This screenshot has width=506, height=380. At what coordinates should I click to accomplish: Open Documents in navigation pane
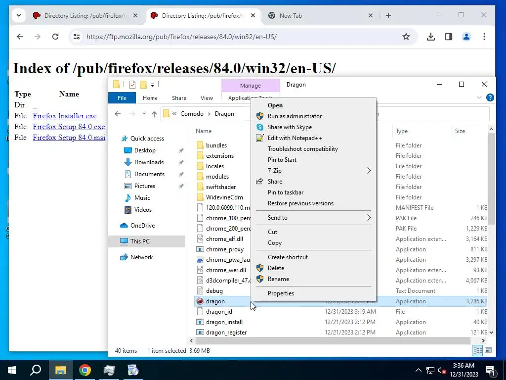[x=149, y=174]
